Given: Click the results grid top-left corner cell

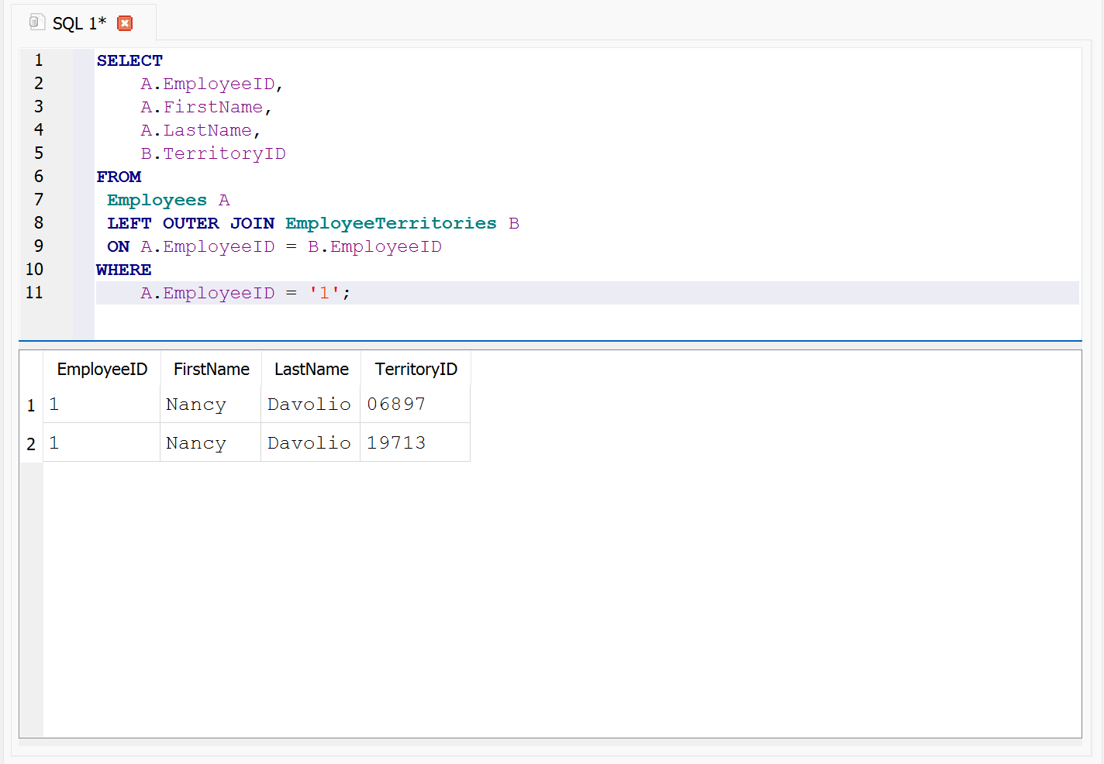Looking at the screenshot, I should tap(31, 369).
